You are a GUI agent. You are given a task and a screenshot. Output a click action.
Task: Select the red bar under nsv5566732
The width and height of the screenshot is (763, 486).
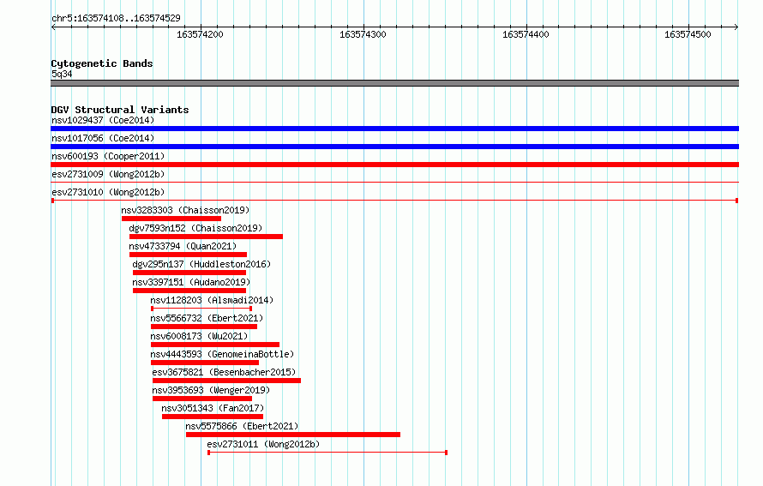point(204,327)
